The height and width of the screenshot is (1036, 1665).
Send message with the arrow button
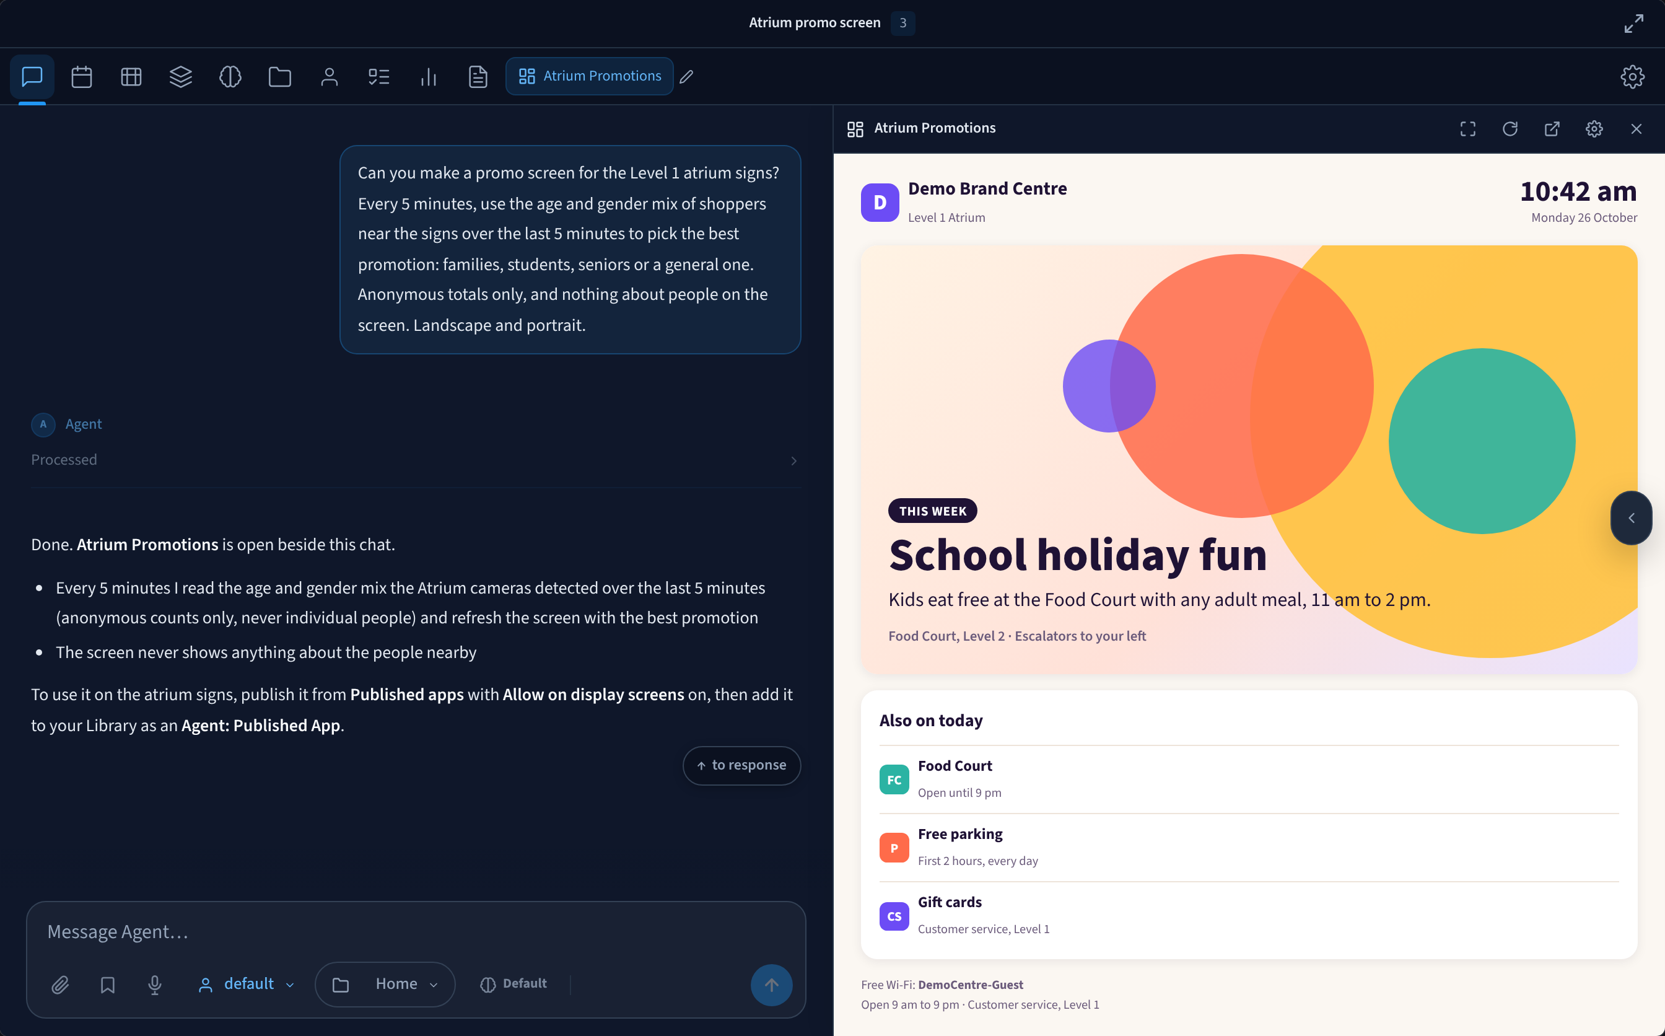[771, 985]
